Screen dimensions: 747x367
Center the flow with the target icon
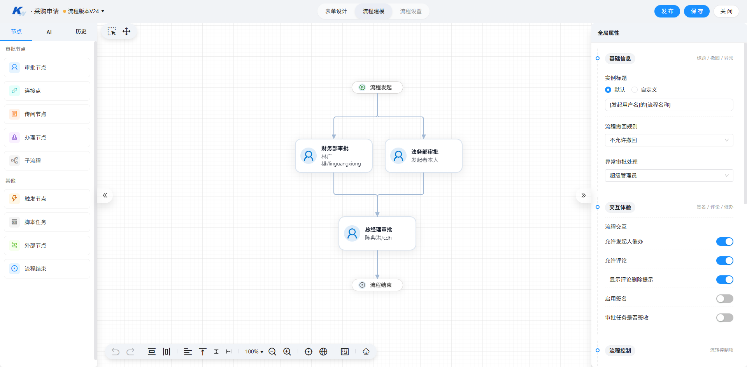point(309,352)
